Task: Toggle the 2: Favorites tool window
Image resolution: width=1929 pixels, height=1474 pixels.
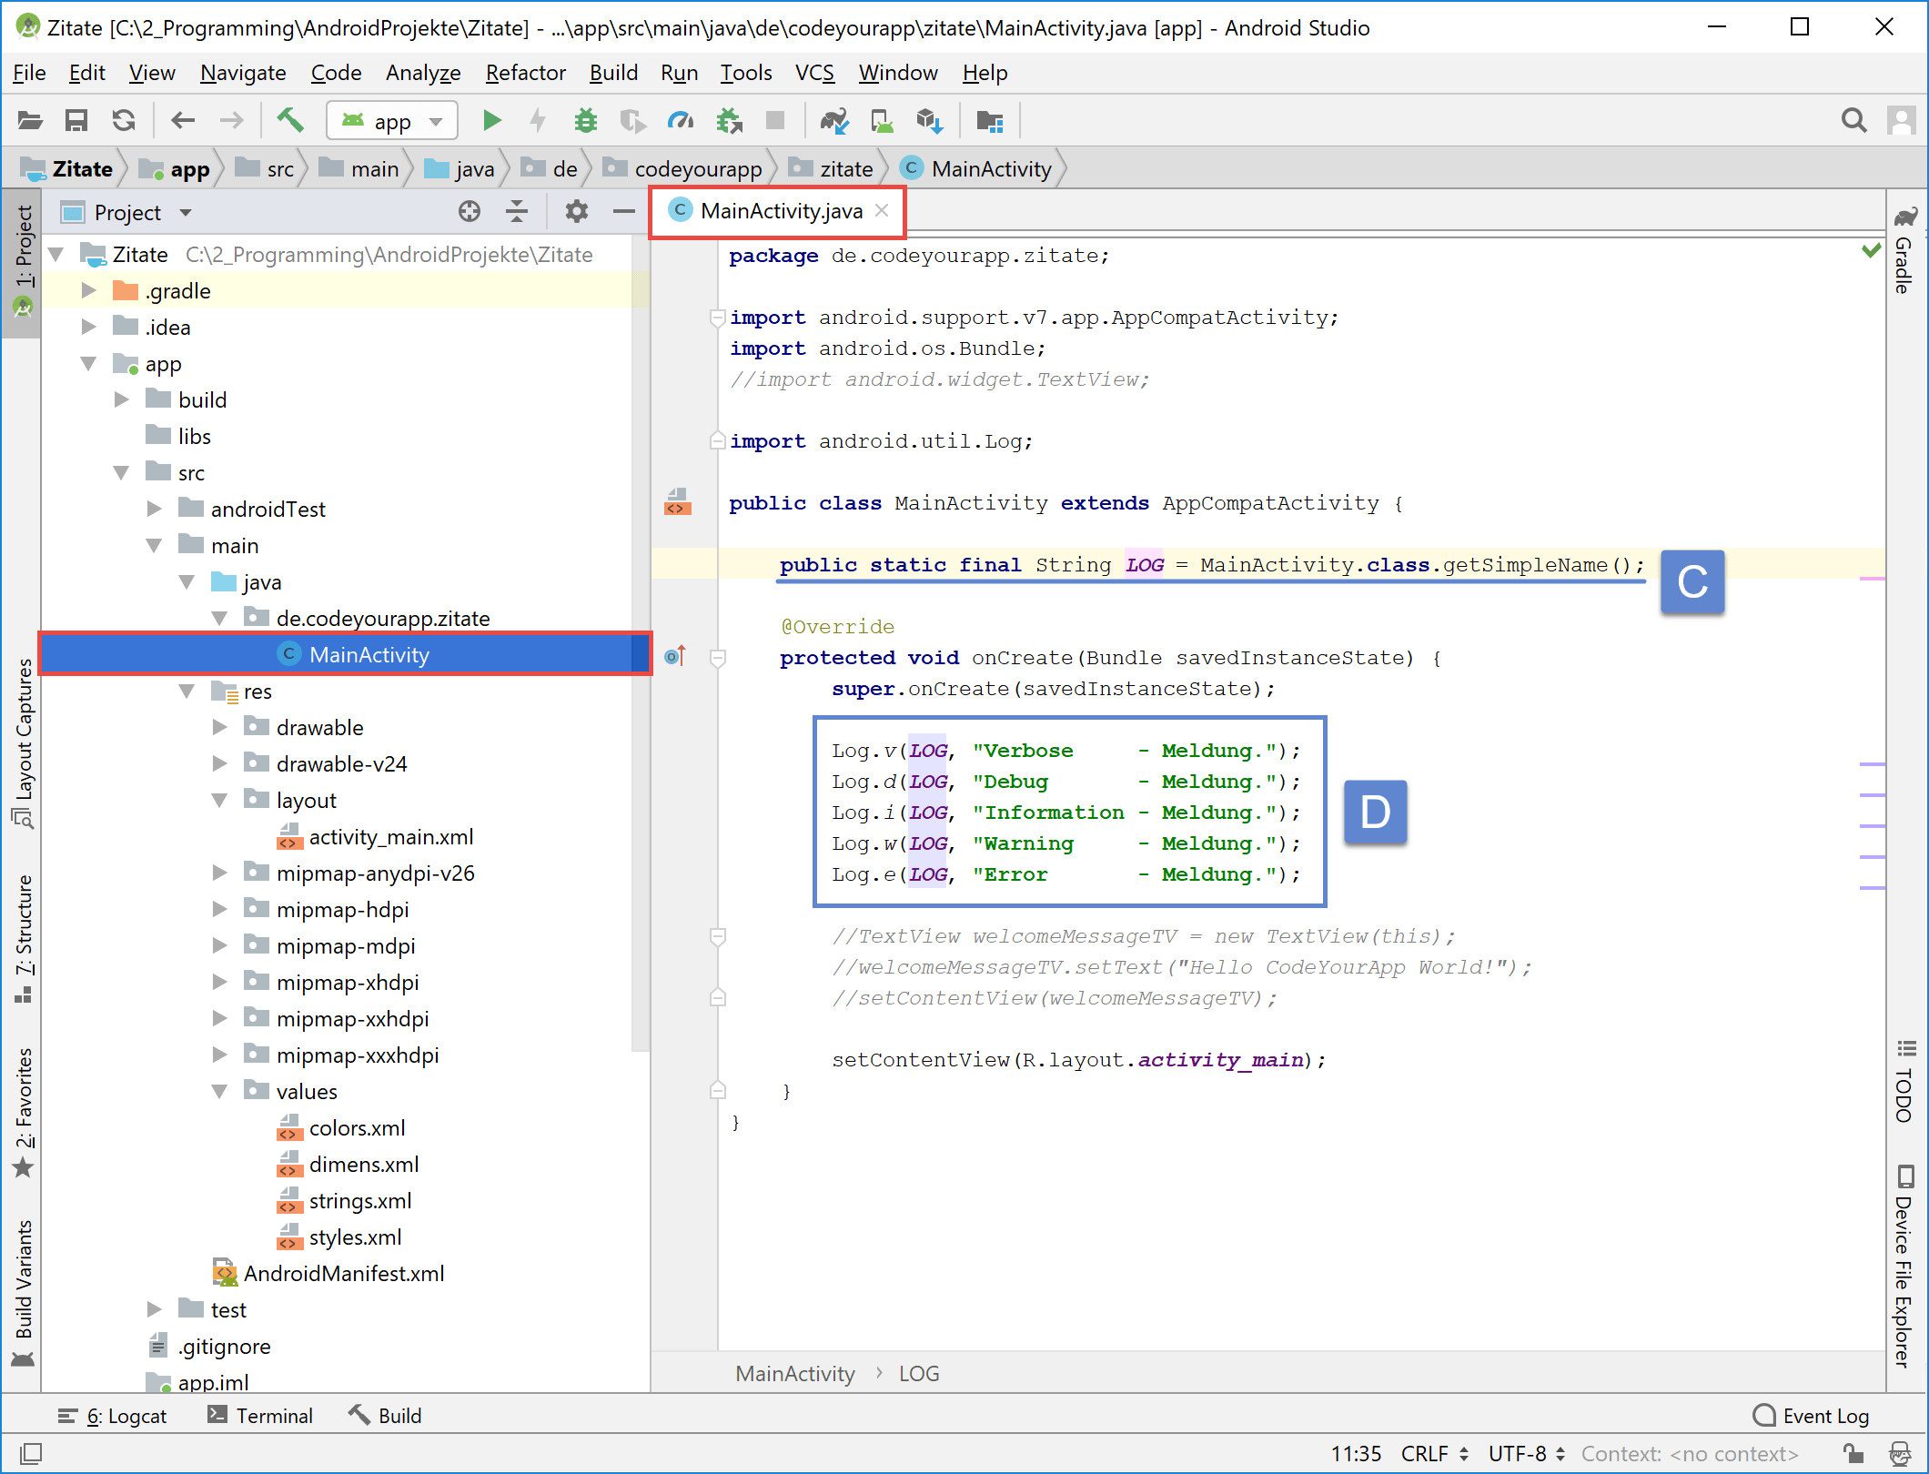Action: point(22,1112)
